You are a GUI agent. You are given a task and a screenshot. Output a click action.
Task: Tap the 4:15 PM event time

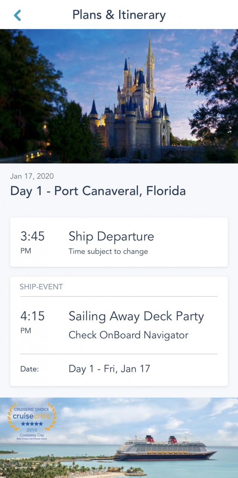pyautogui.click(x=32, y=322)
